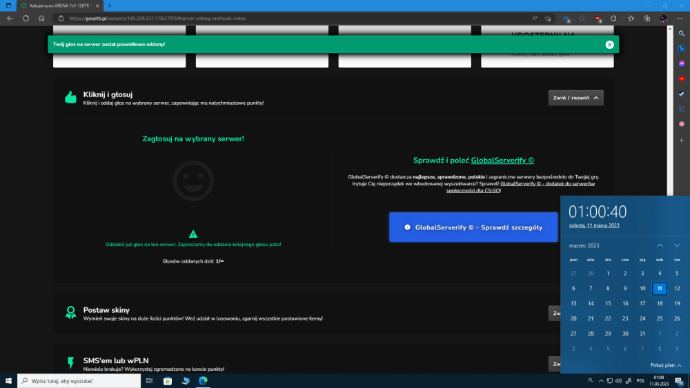This screenshot has width=690, height=388.
Task: Open Collections panel
Action: pos(647,19)
